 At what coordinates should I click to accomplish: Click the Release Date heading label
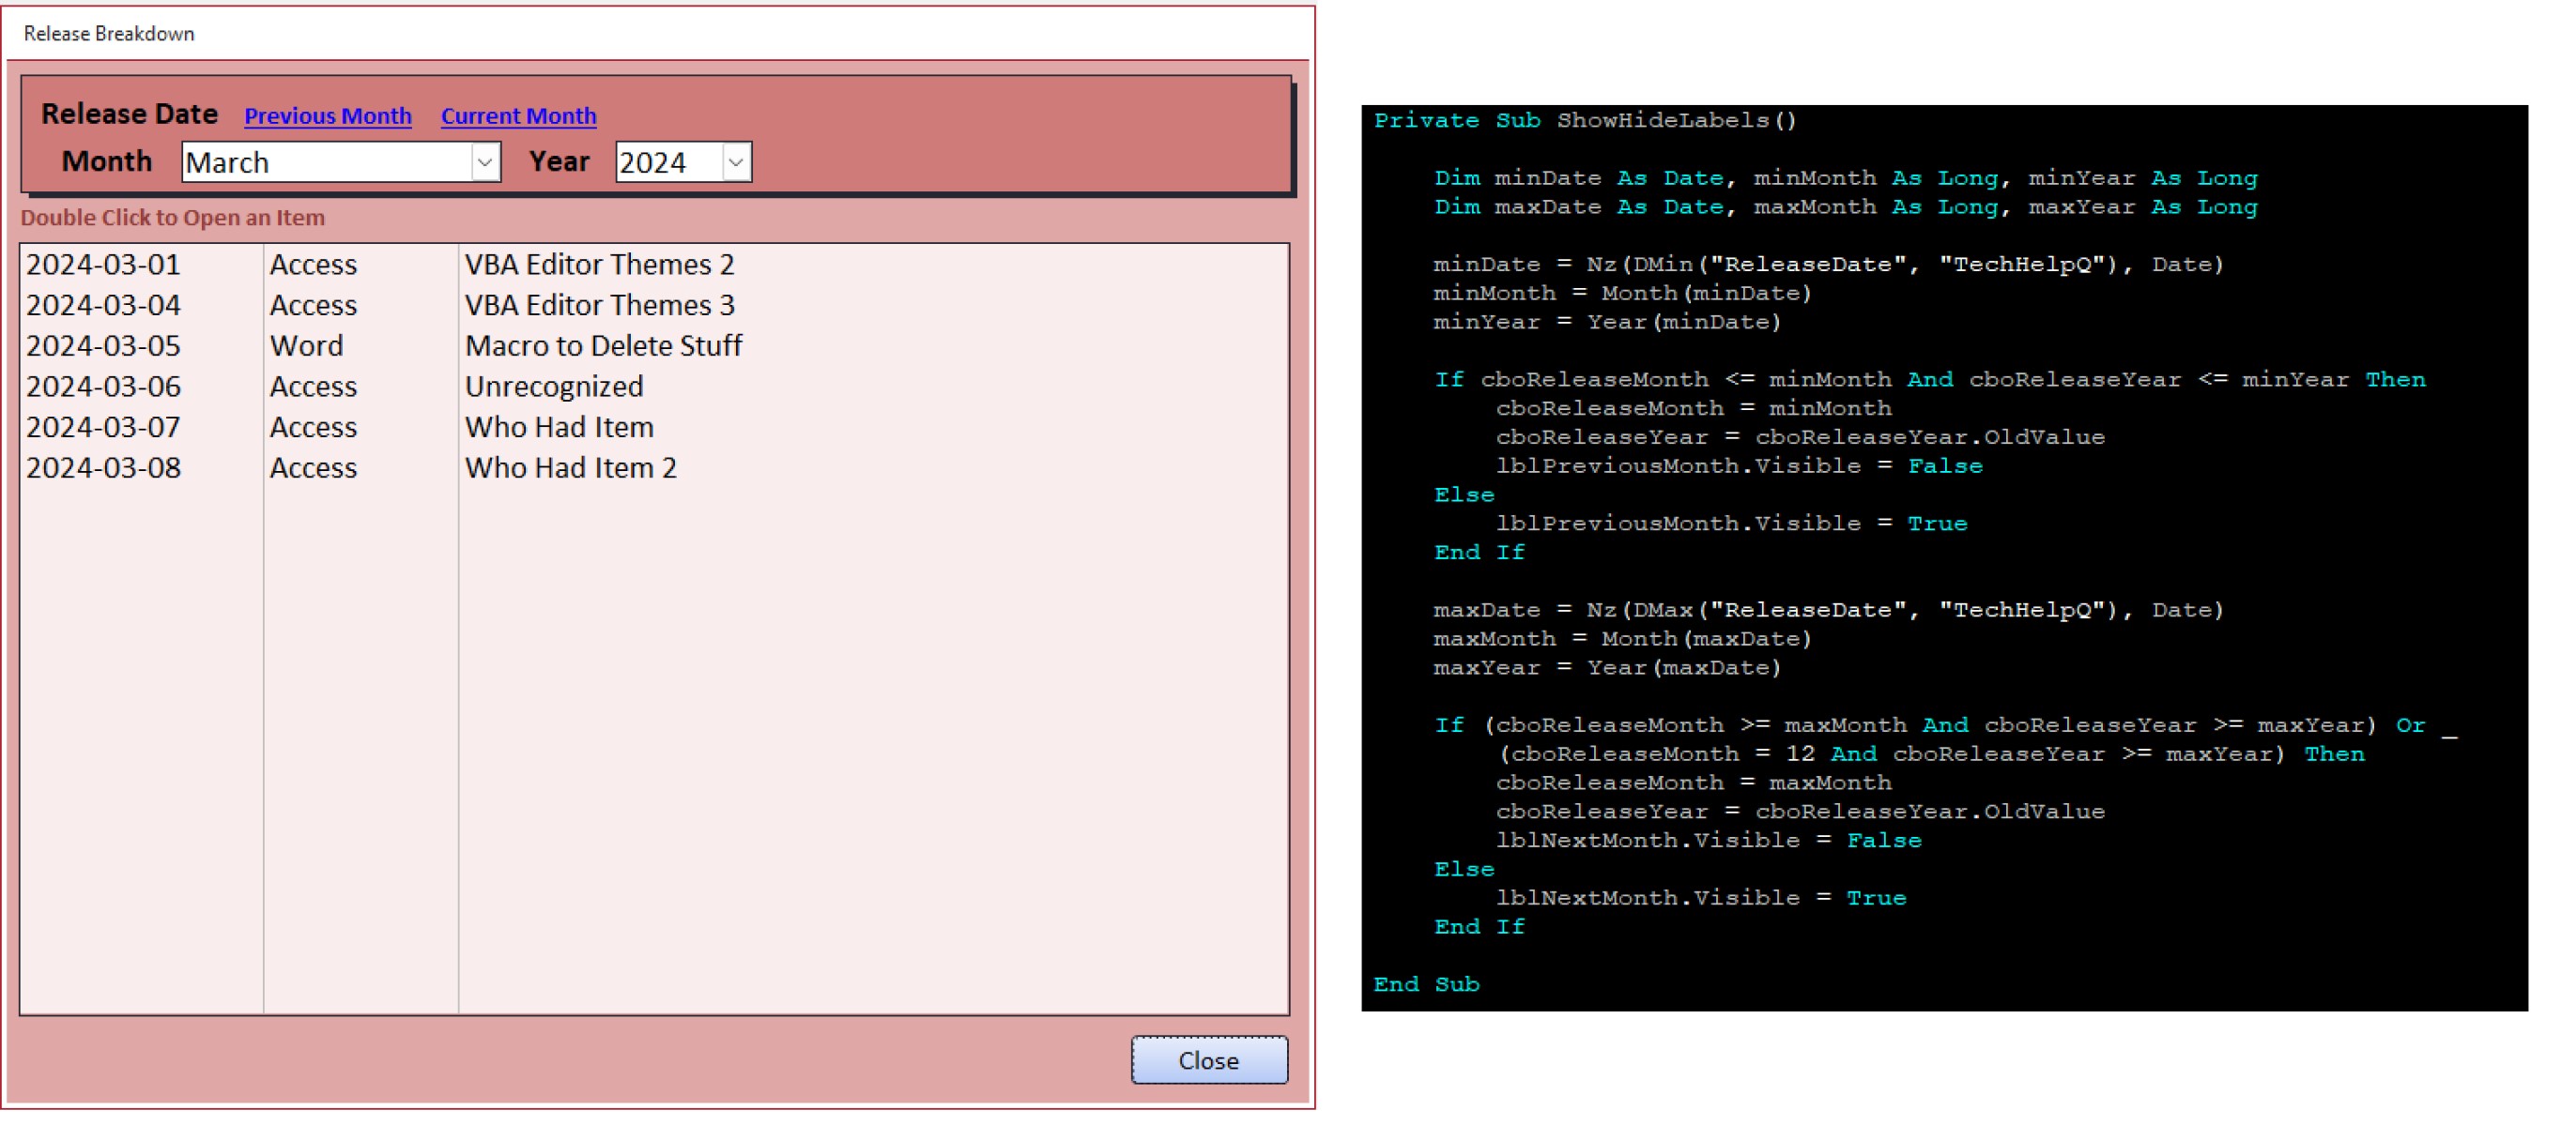129,114
